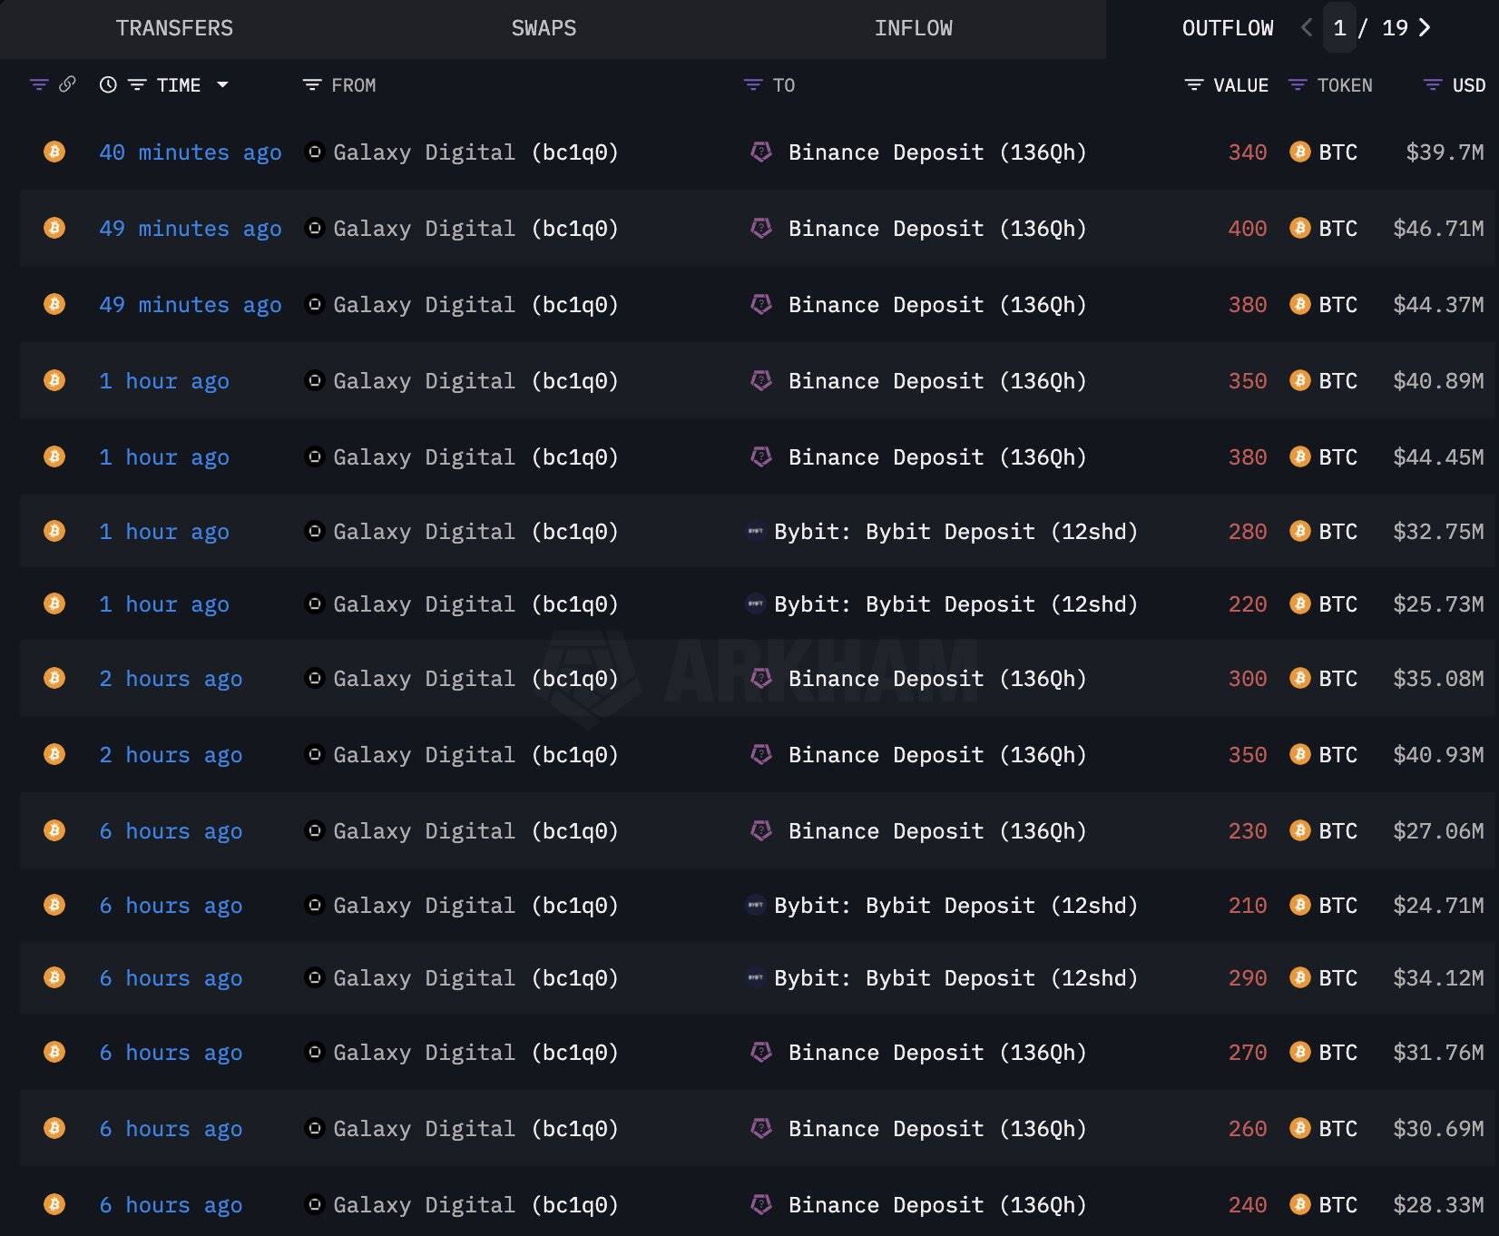Viewport: 1499px width, 1236px height.
Task: Click the $44.45M USD amount
Action: (1438, 457)
